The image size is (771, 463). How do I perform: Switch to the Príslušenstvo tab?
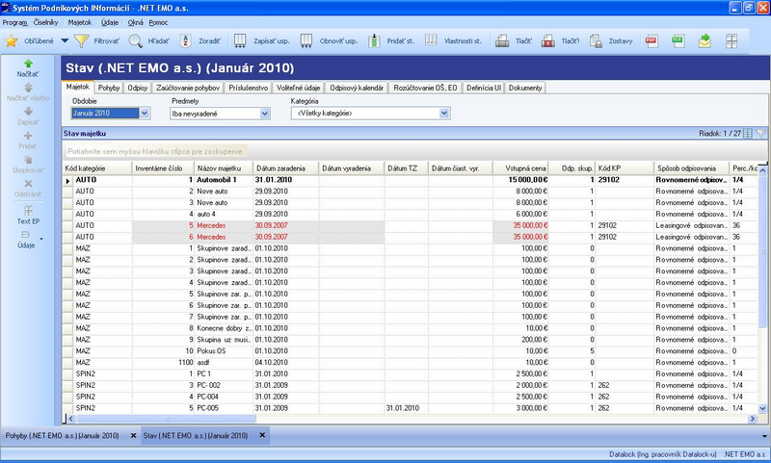248,88
